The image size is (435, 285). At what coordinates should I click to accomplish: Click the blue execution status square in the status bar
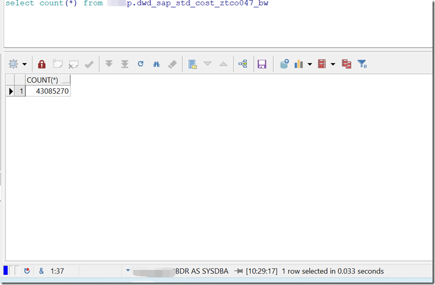pyautogui.click(x=5, y=271)
